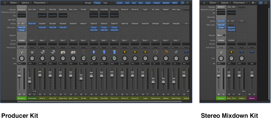This screenshot has height=121, width=271.
Task: Click the Bluebird+ drum kit icon in Producer Kit mixer
Action: click(x=22, y=52)
